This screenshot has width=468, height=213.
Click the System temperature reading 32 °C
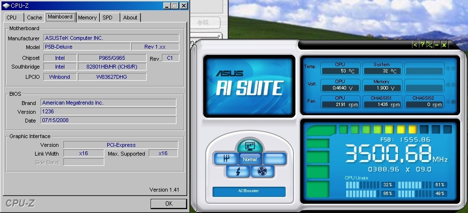click(x=382, y=71)
